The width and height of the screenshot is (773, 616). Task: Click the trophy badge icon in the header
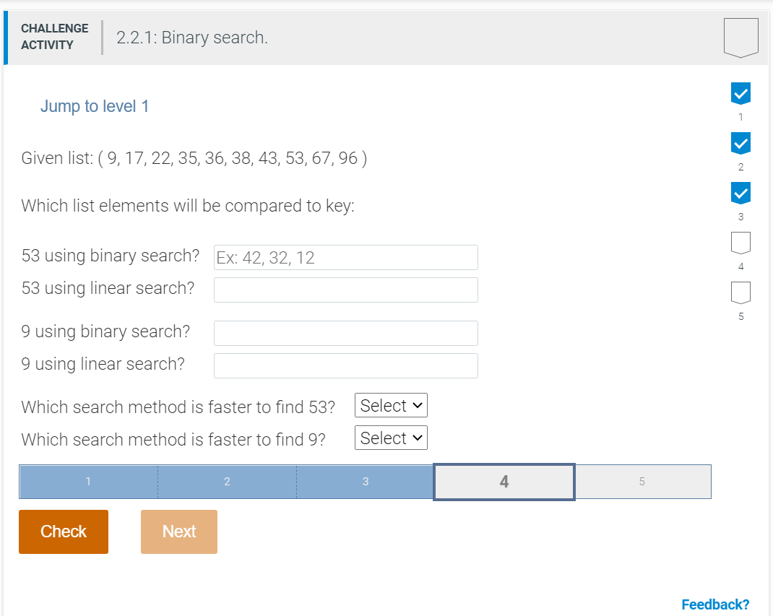(x=741, y=37)
